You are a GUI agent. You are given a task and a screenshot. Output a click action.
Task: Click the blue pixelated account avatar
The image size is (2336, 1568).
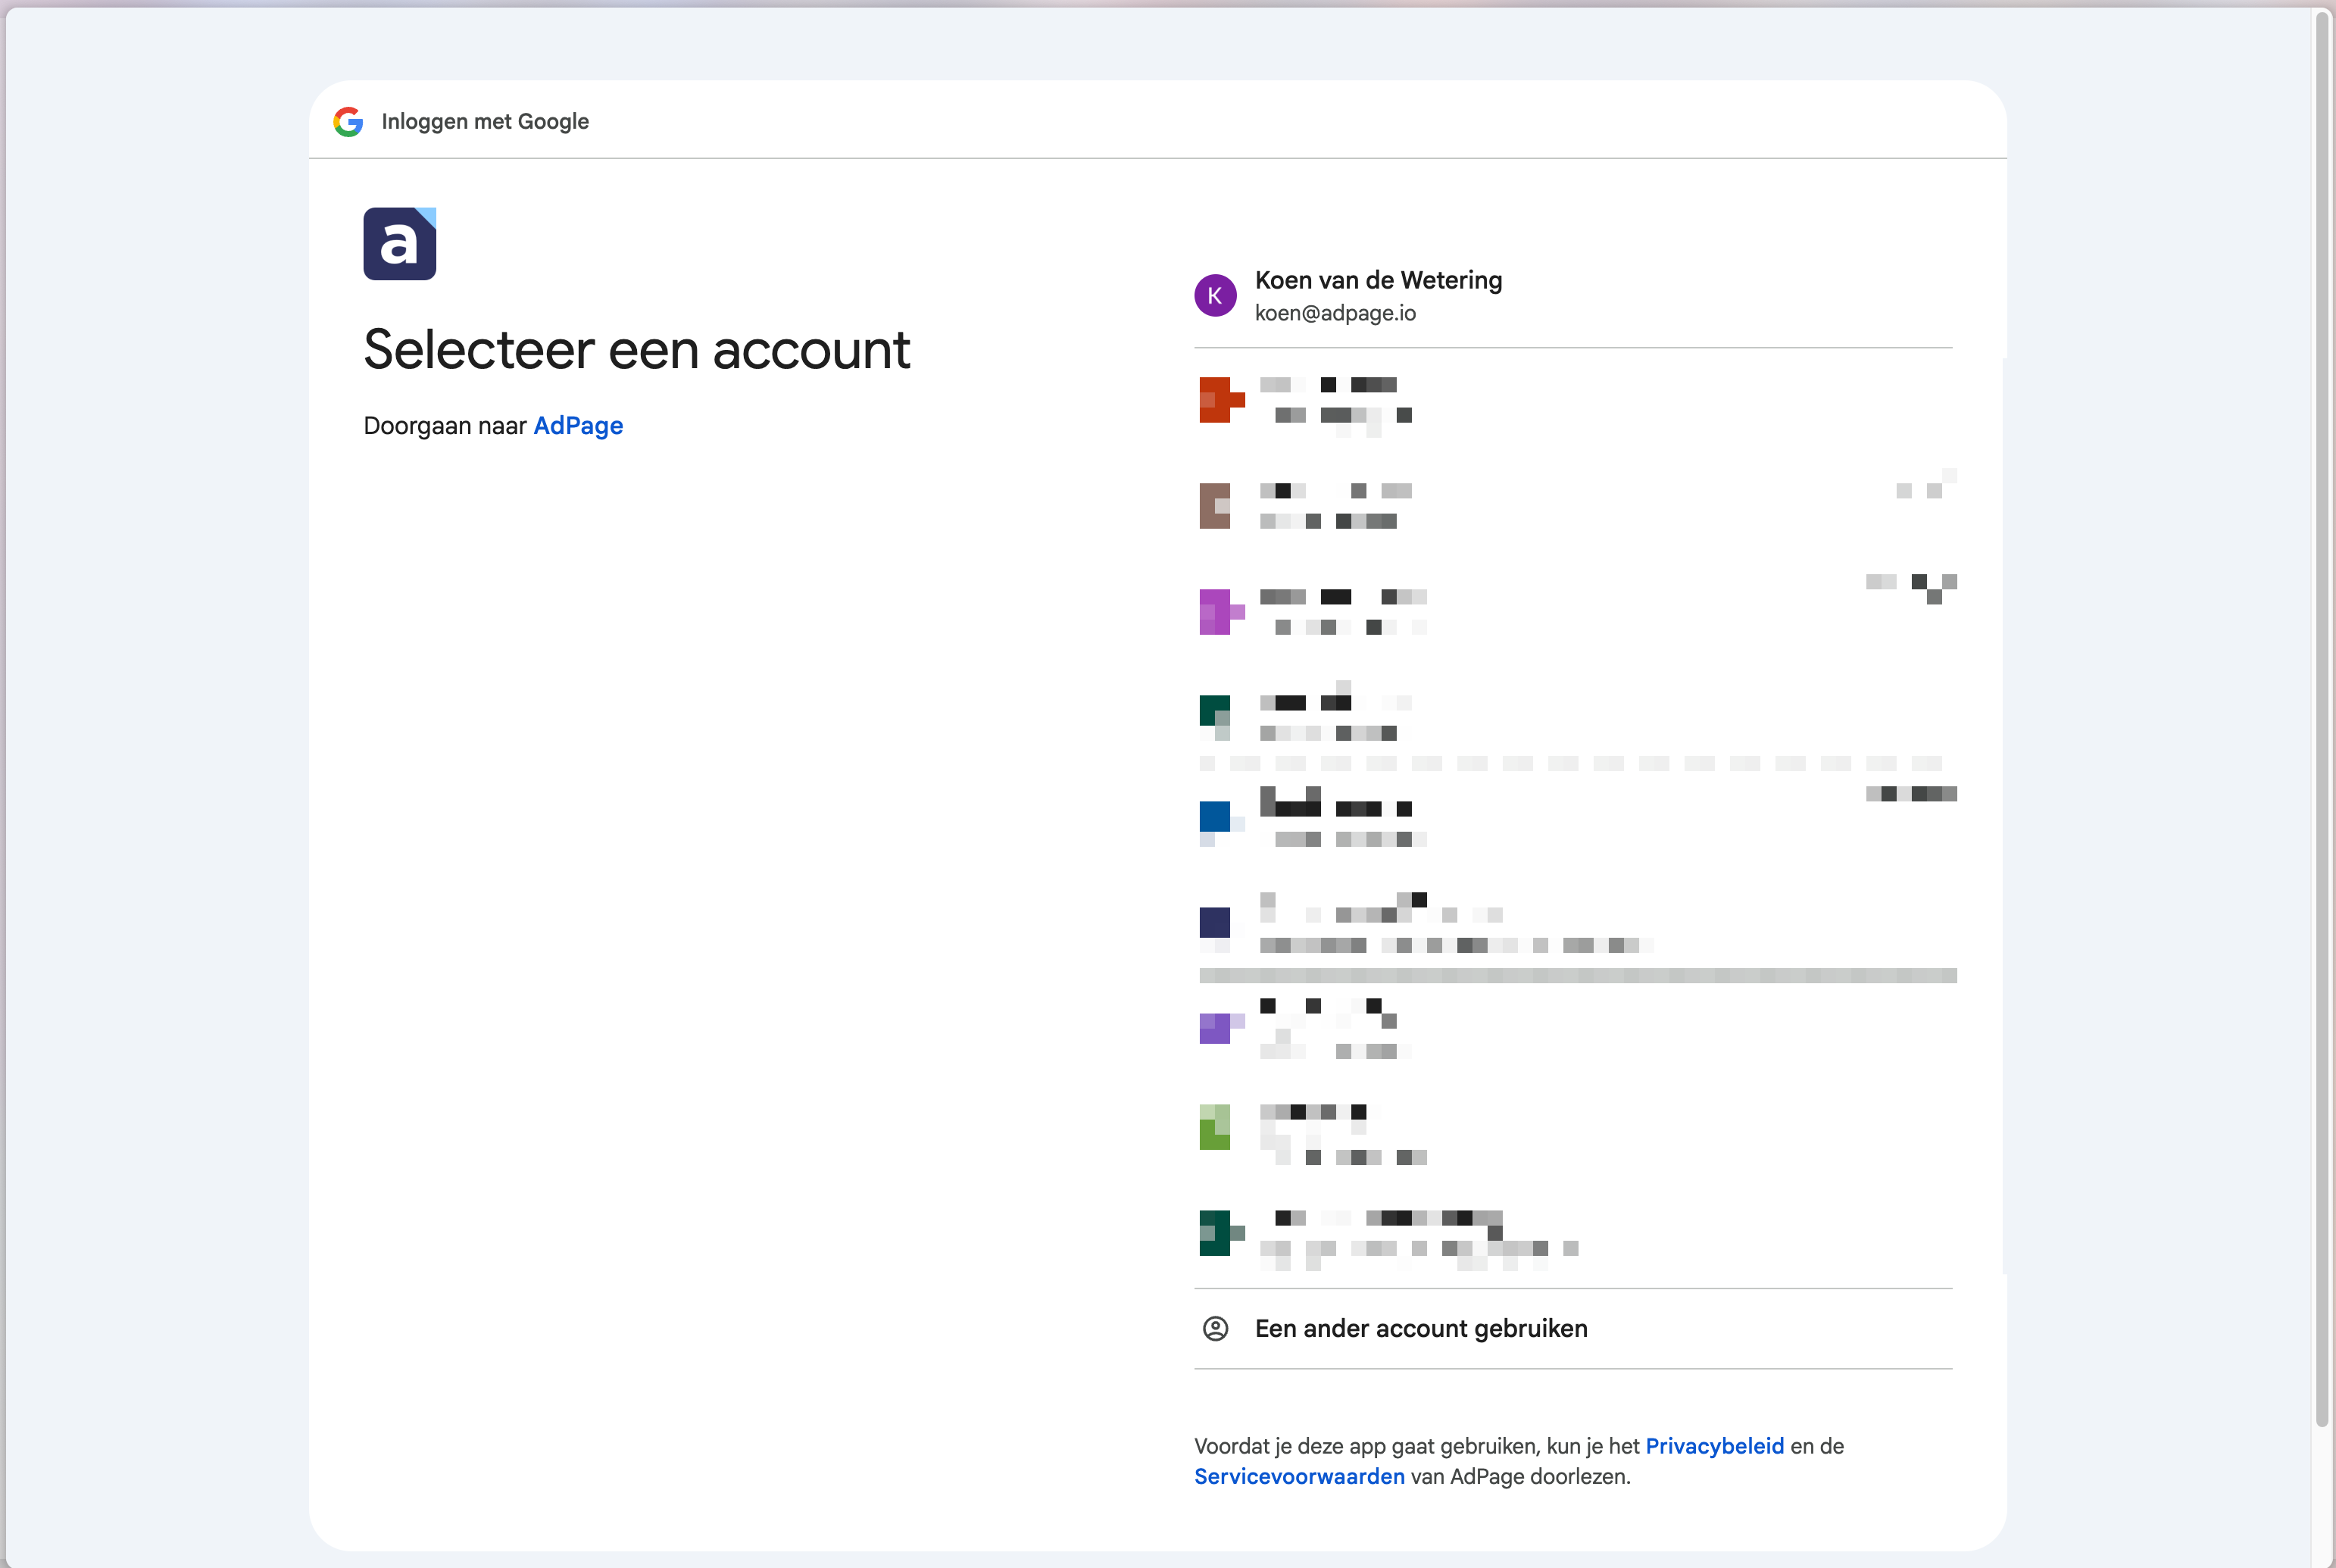click(x=1216, y=818)
